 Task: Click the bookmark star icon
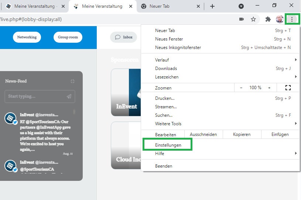(253, 19)
